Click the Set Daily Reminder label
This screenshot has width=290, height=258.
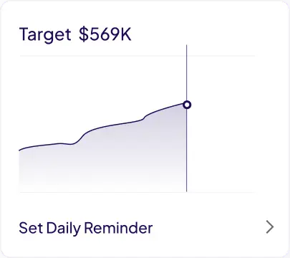86,228
